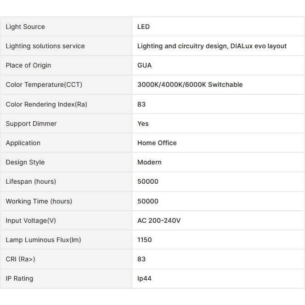
Task: Click the Support Dimmer label
Action: [x=31, y=124]
